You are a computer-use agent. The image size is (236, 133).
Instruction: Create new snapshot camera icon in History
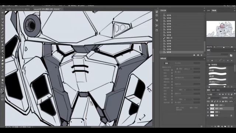click(x=198, y=55)
